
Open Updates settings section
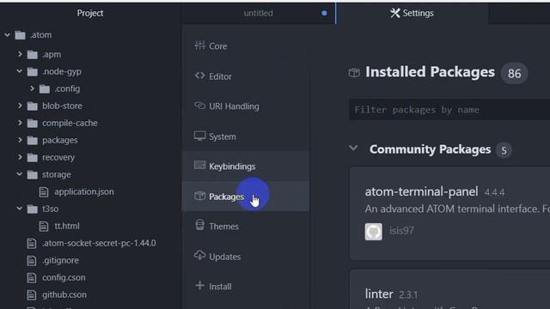click(246, 257)
